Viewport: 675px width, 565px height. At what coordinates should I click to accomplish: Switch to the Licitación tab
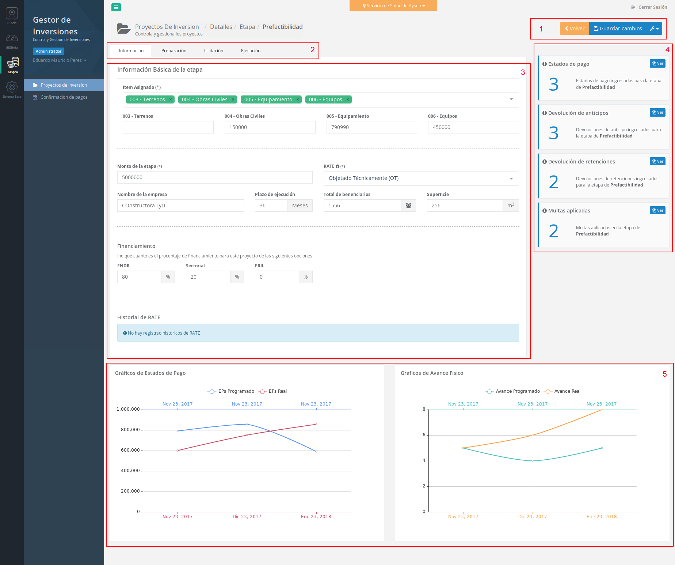(214, 51)
